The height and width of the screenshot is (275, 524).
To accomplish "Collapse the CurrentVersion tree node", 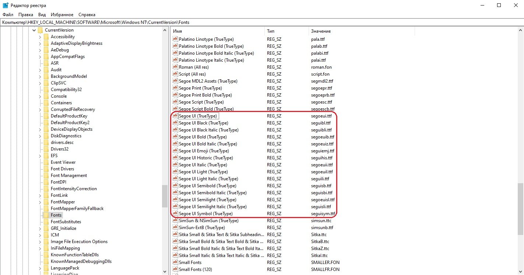I will pos(34,30).
